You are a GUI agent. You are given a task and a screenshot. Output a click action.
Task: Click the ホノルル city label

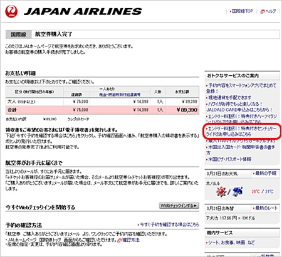(x=213, y=183)
